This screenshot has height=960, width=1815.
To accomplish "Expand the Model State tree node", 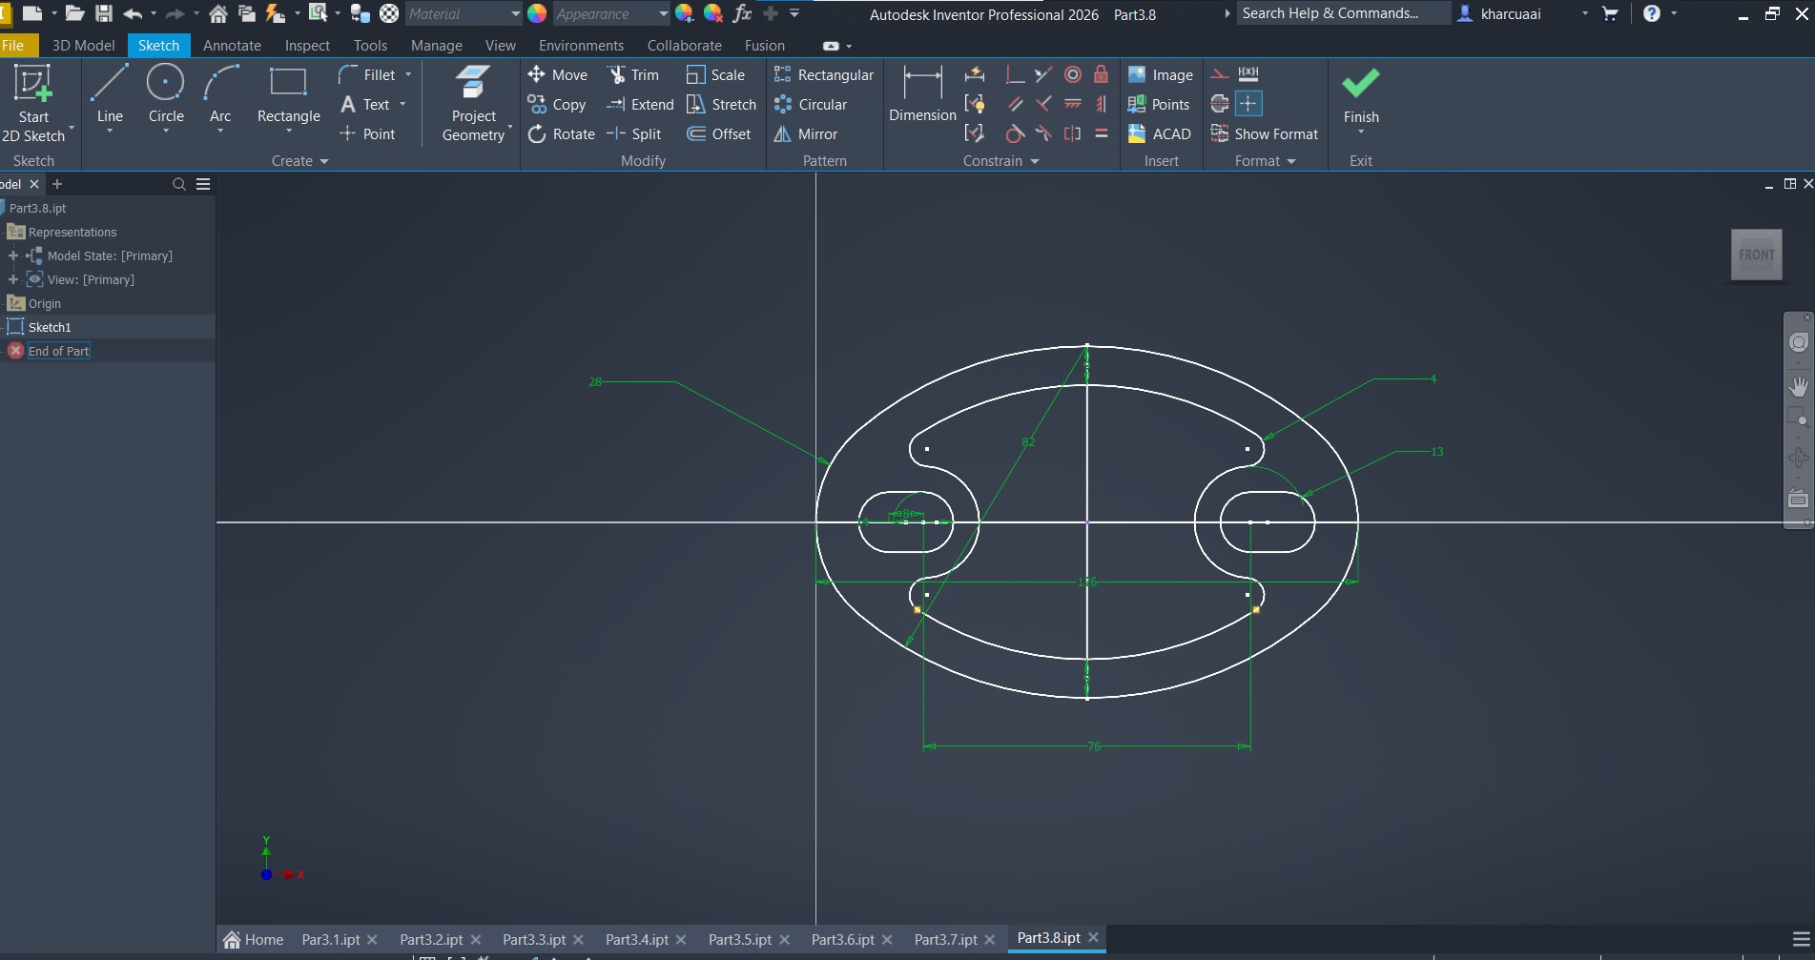I will click(13, 255).
